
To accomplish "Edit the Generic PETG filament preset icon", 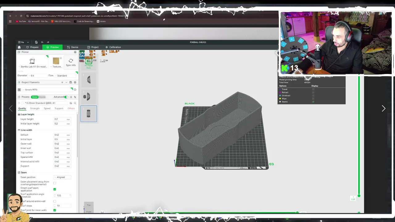I will 75,90.
